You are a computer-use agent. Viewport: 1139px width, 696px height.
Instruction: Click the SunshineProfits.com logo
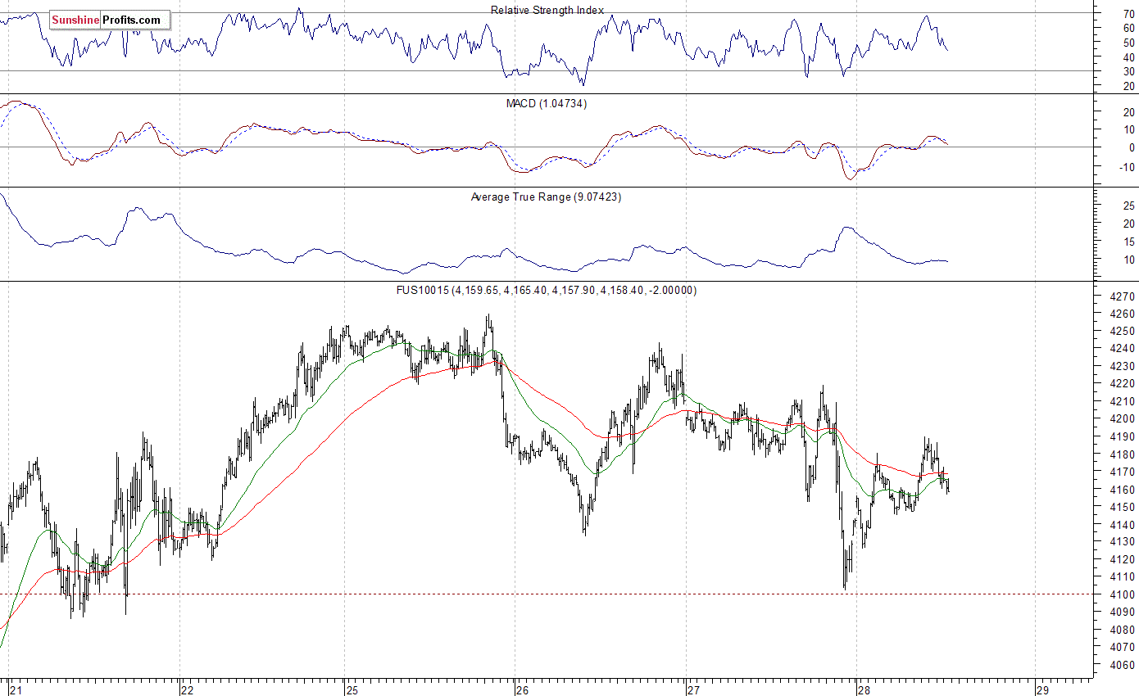click(110, 20)
